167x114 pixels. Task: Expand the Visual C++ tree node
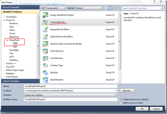click(4, 64)
